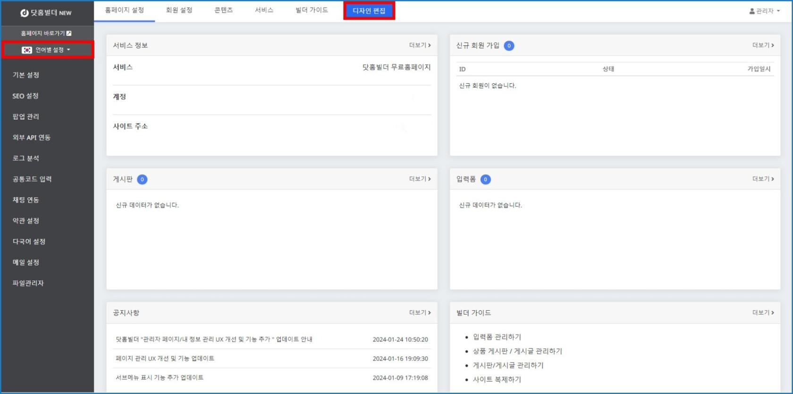Click the Korean flag language icon
This screenshot has height=394, width=793.
pos(27,50)
